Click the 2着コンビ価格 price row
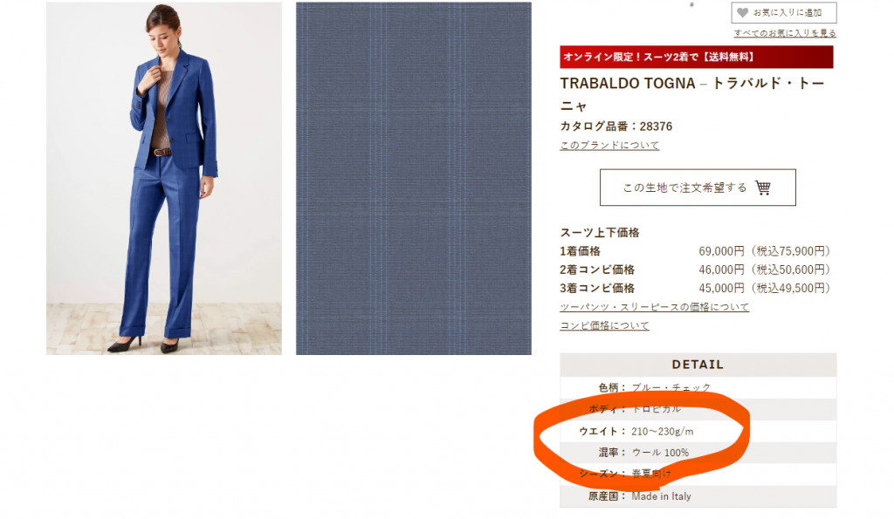 (x=696, y=270)
